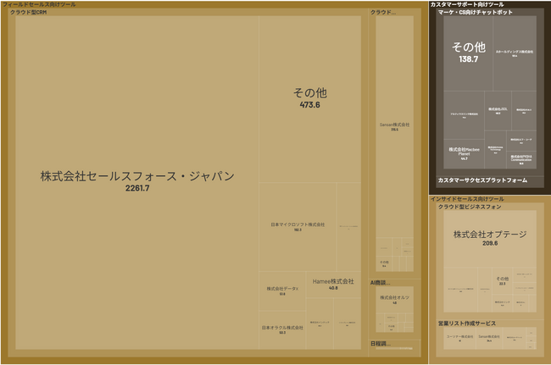Image resolution: width=551 pixels, height=365 pixels.
Task: Click the インサイドセールス向けツール category header
Action: tap(467, 199)
